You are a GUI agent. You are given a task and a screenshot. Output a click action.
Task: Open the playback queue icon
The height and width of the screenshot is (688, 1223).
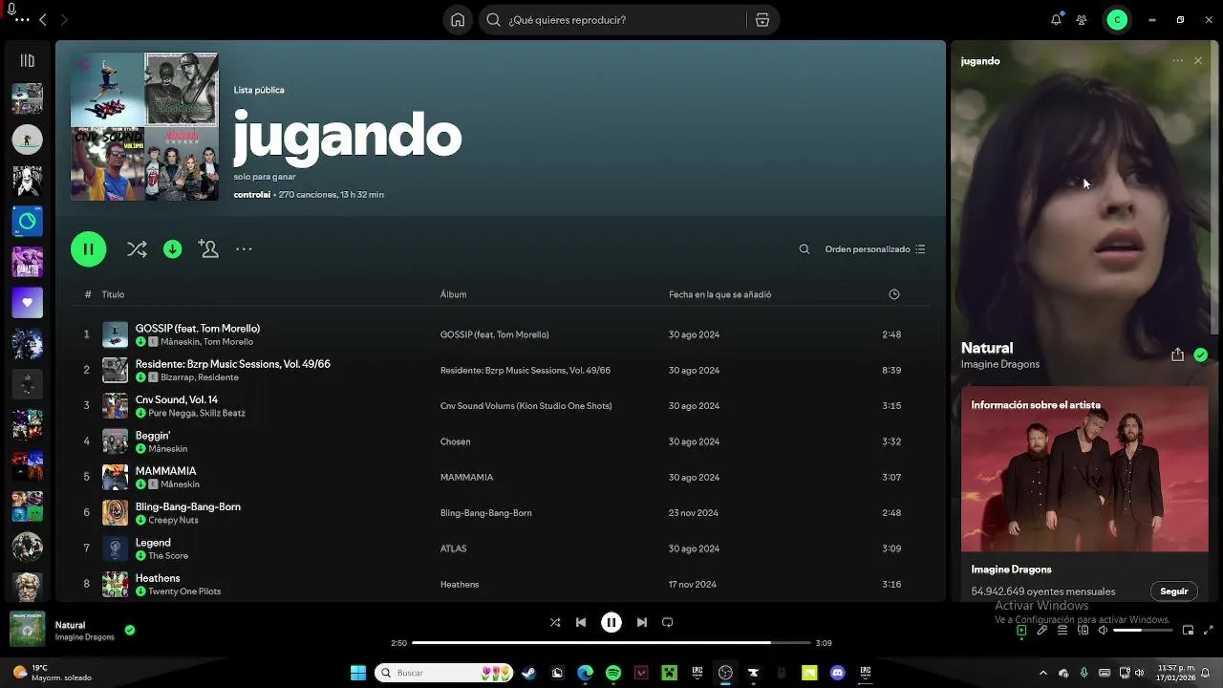pos(1062,631)
